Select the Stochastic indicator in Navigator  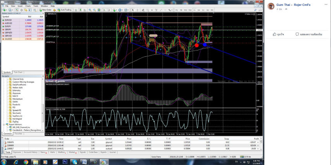pos(16,113)
